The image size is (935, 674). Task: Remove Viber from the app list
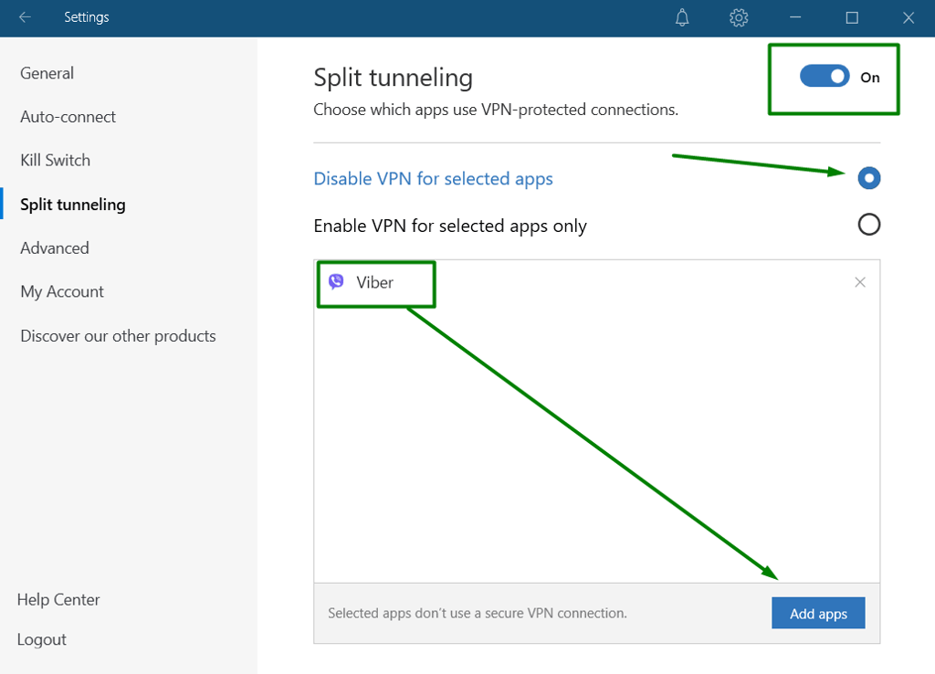860,282
